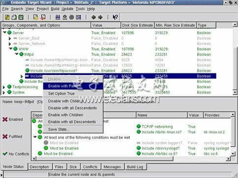Click the grey dash icon beside Server_Network

tap(15, 43)
